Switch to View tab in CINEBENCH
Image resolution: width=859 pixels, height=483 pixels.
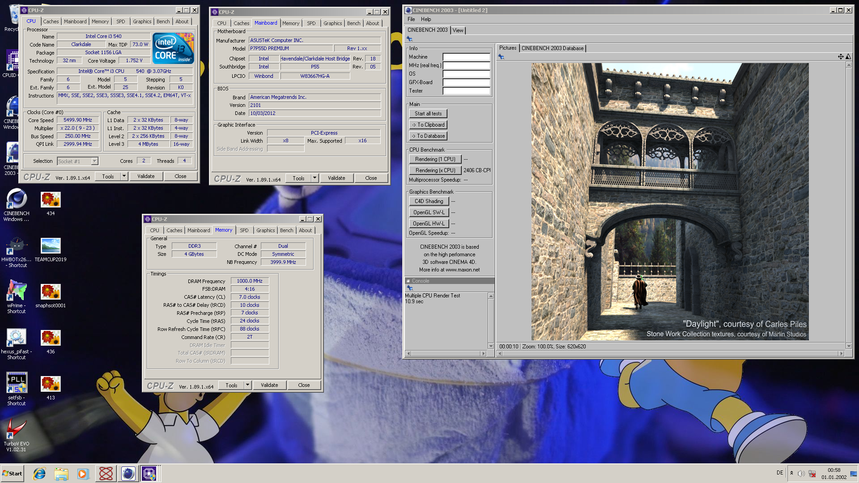point(458,30)
